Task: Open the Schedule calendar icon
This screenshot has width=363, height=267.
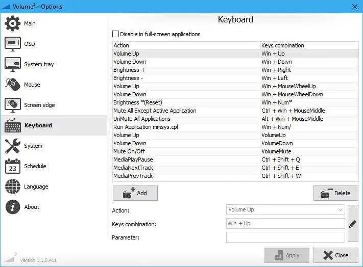Action: [x=12, y=166]
